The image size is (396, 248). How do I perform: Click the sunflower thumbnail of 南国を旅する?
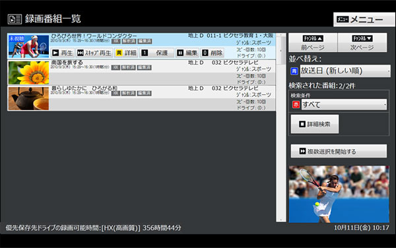(28, 73)
